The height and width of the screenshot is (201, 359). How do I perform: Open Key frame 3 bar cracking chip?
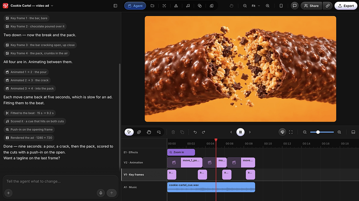[x=40, y=45]
